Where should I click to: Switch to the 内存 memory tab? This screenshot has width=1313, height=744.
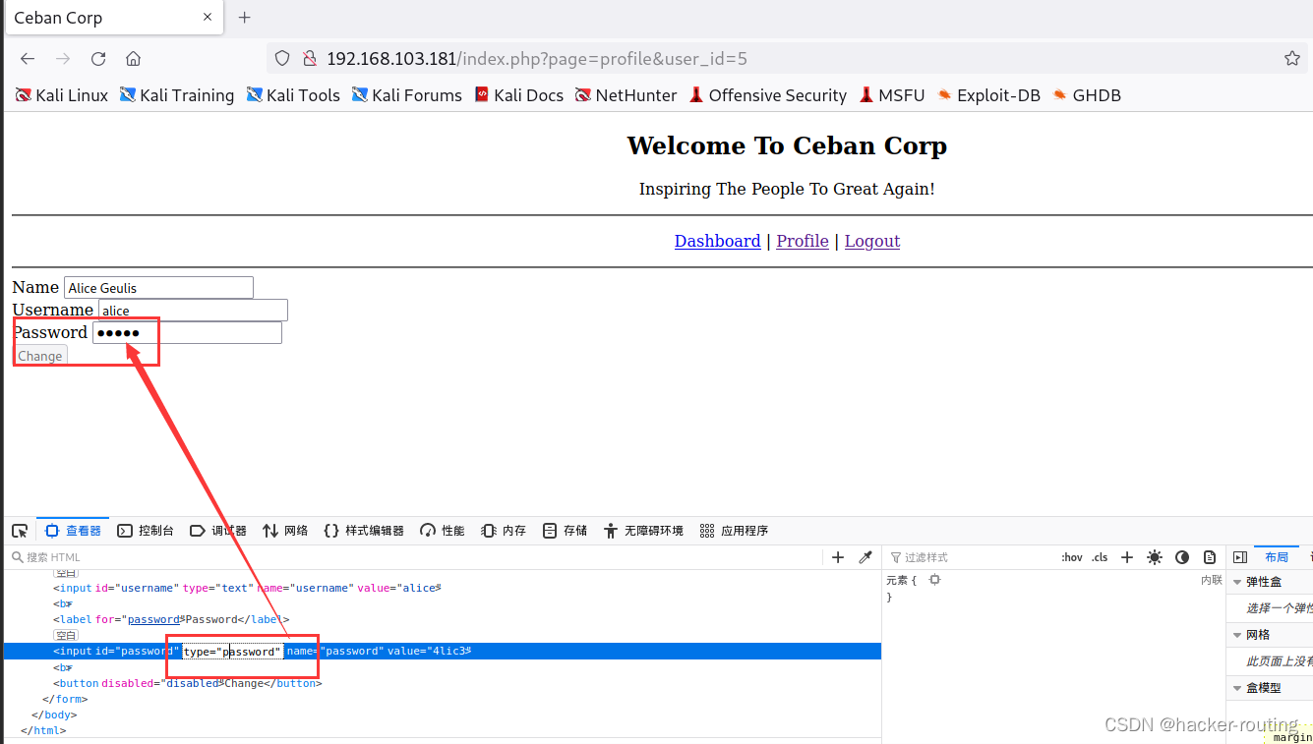coord(504,531)
